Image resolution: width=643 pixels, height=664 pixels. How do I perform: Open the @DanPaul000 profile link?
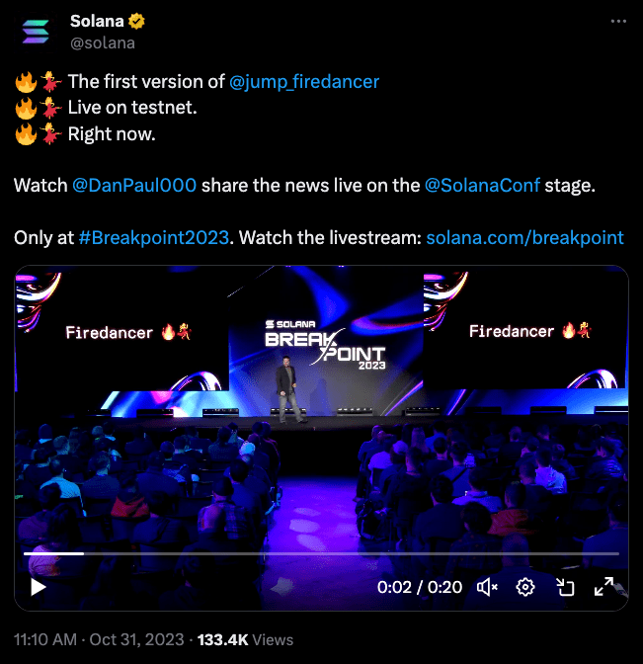tap(134, 186)
